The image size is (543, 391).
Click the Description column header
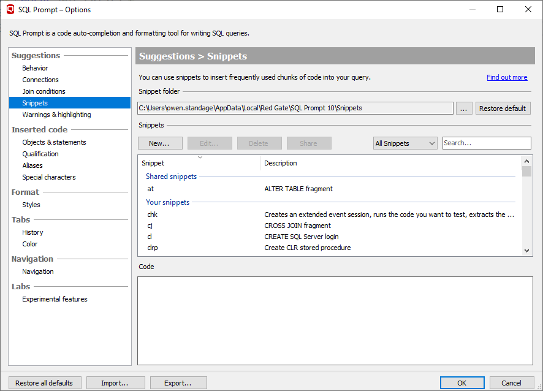pyautogui.click(x=390, y=163)
